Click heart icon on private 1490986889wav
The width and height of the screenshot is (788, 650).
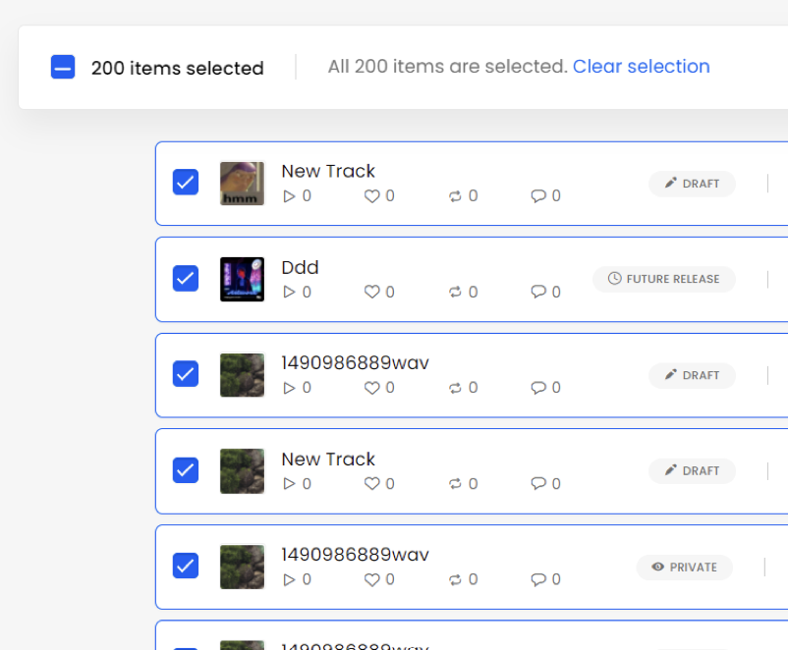[371, 579]
